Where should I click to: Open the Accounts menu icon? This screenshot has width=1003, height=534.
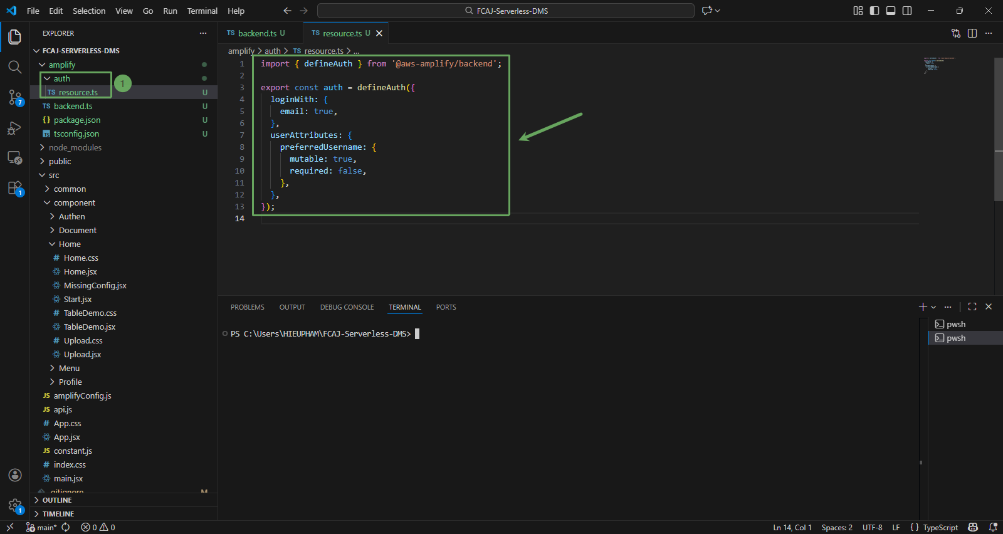click(15, 475)
